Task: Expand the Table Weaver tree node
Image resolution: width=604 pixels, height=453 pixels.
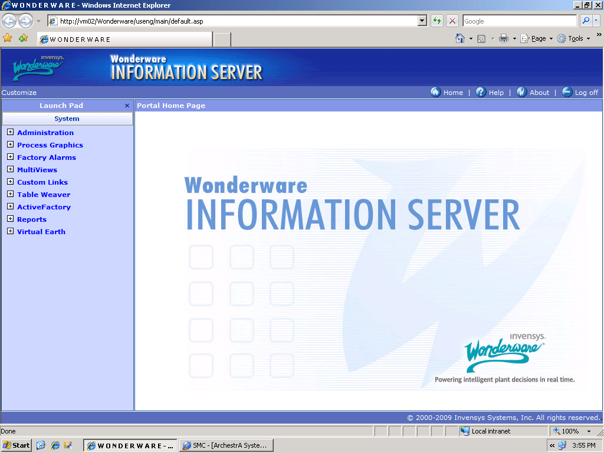Action: tap(11, 193)
